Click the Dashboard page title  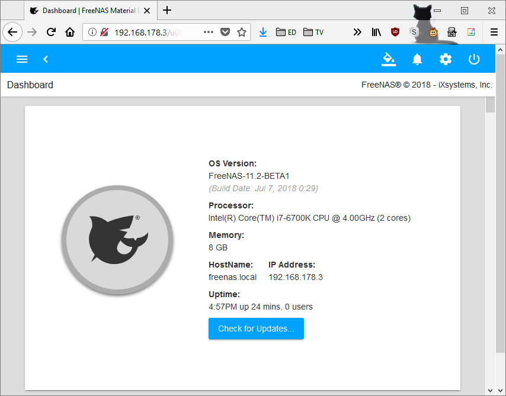pyautogui.click(x=30, y=85)
